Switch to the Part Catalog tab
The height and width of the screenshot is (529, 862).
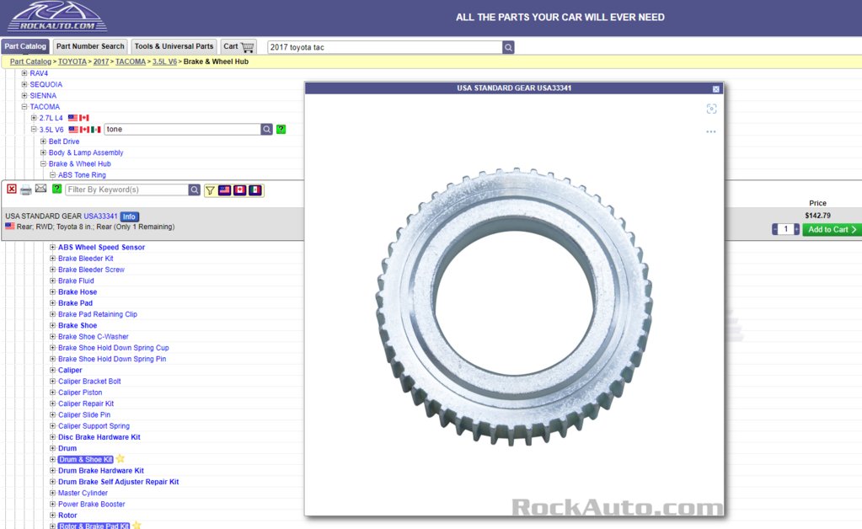(25, 46)
